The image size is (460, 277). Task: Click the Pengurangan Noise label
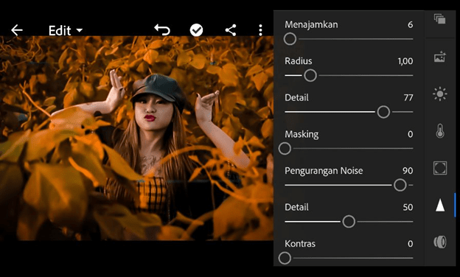(324, 171)
